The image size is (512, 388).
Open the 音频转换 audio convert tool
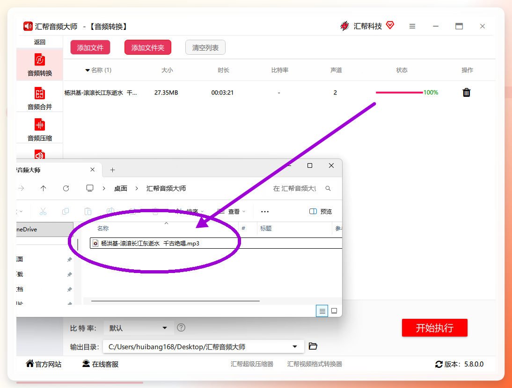(x=39, y=65)
